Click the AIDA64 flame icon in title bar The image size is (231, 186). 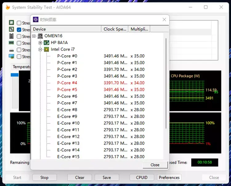[x=8, y=7]
